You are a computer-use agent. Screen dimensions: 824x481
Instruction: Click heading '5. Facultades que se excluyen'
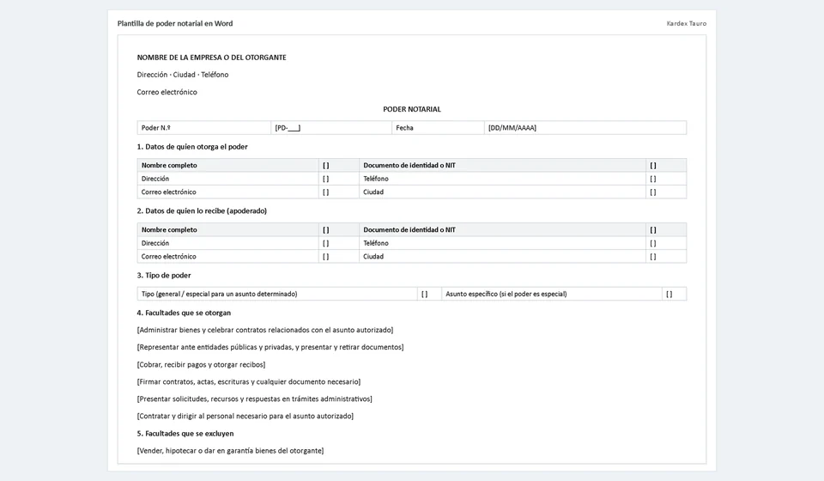[185, 434]
